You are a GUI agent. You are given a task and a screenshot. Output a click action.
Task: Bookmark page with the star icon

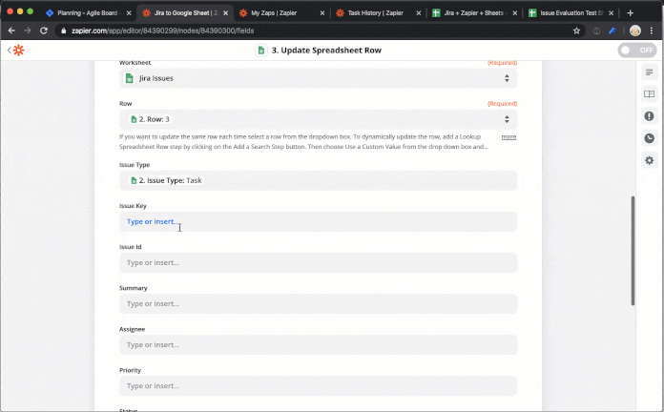click(x=576, y=31)
